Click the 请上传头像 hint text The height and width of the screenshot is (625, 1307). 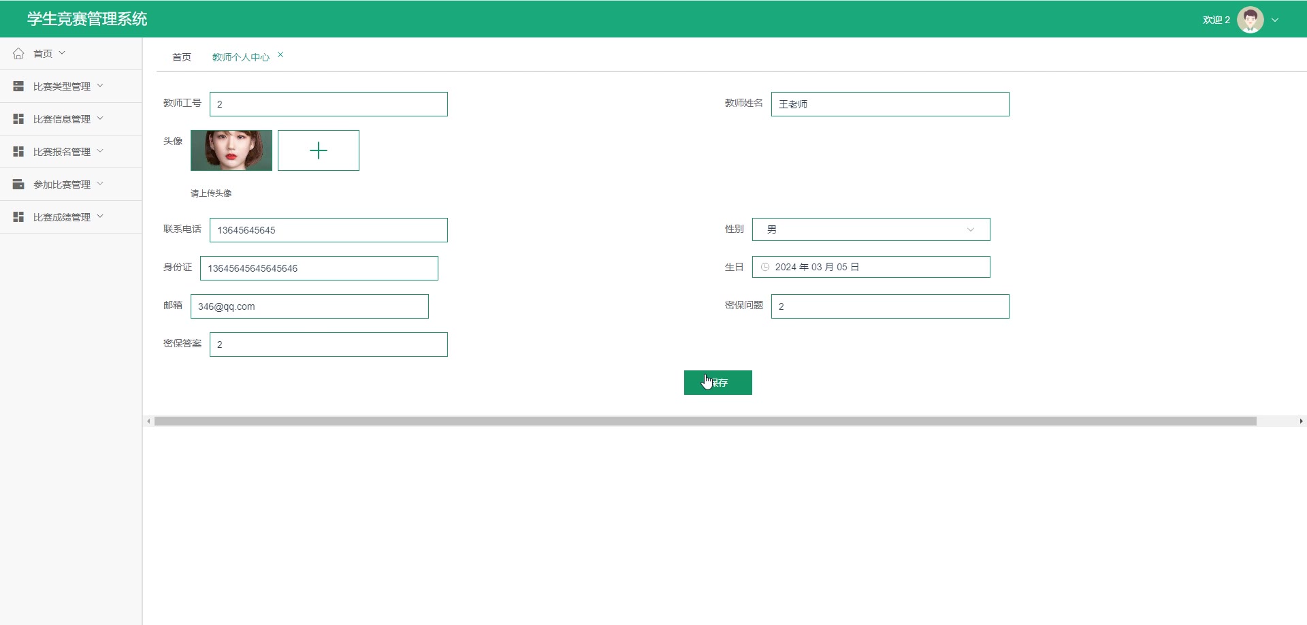click(x=211, y=193)
